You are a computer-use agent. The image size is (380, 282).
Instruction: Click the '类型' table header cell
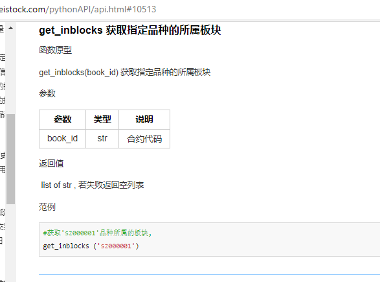pyautogui.click(x=102, y=119)
